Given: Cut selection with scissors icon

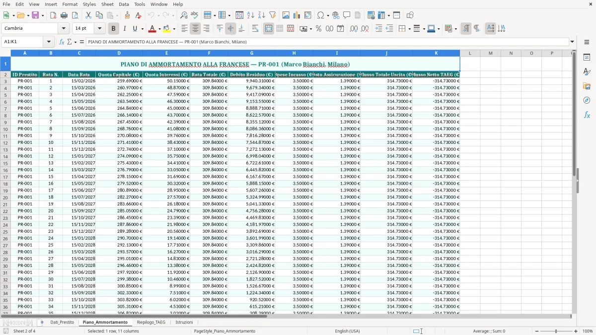Looking at the screenshot, I should [x=88, y=15].
